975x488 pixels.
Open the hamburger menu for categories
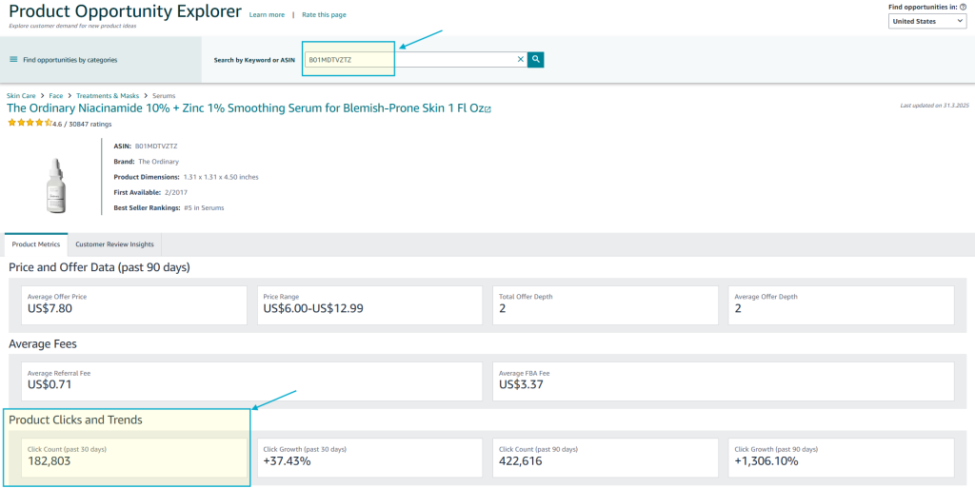point(13,60)
